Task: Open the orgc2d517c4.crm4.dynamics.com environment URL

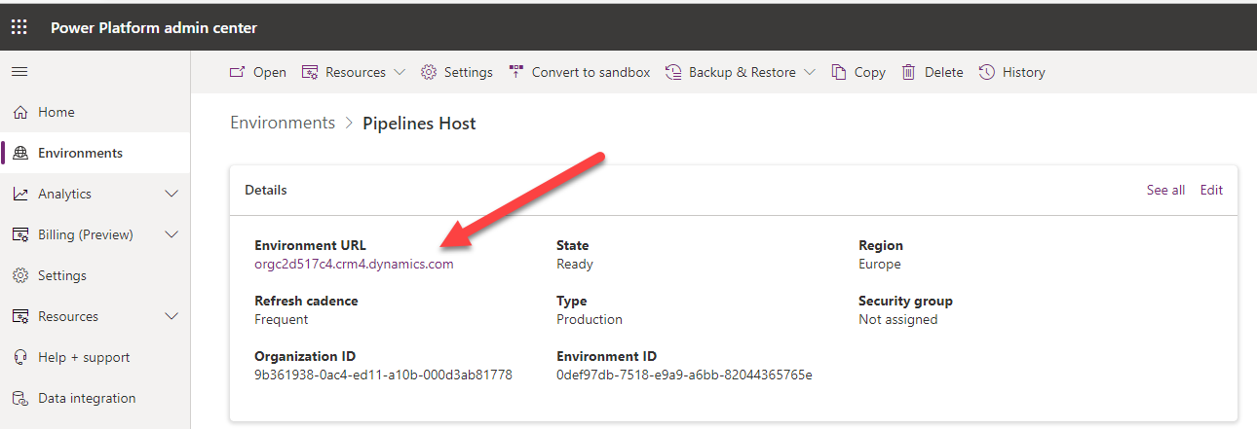Action: tap(354, 264)
